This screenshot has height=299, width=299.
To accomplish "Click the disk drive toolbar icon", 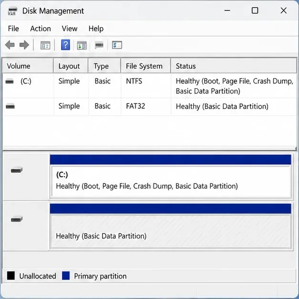I will (x=99, y=45).
